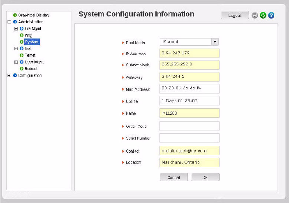
Task: Click the Logout button
Action: pyautogui.click(x=235, y=16)
